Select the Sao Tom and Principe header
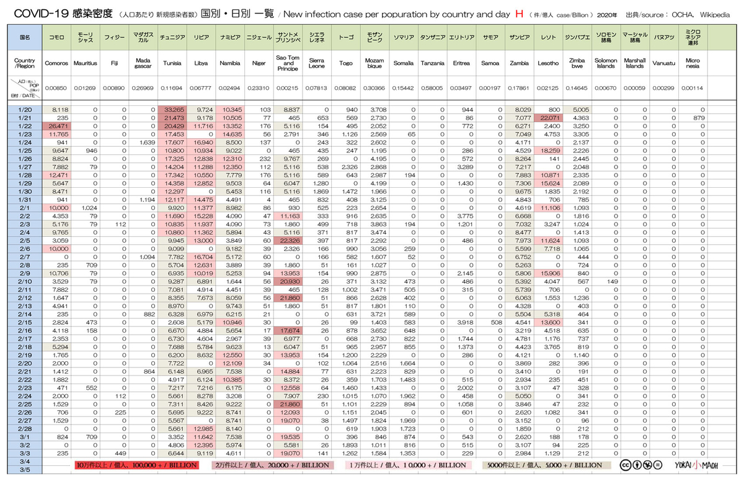The image size is (744, 479). 288,63
